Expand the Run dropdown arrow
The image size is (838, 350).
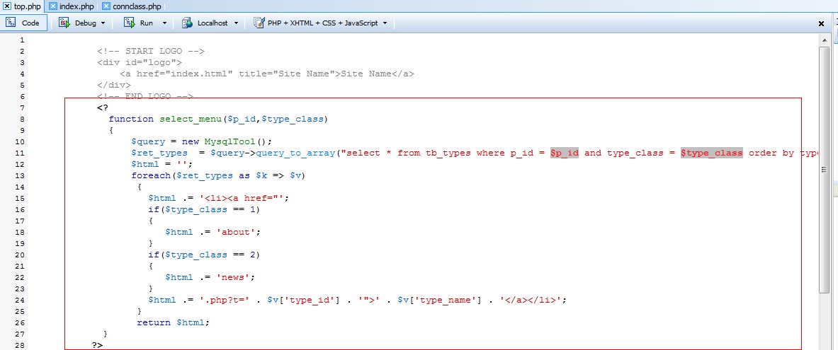[164, 23]
